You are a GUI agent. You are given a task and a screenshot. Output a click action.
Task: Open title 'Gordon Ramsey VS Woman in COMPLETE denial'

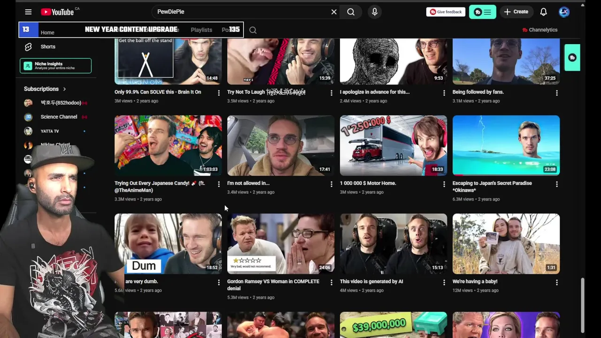273,285
